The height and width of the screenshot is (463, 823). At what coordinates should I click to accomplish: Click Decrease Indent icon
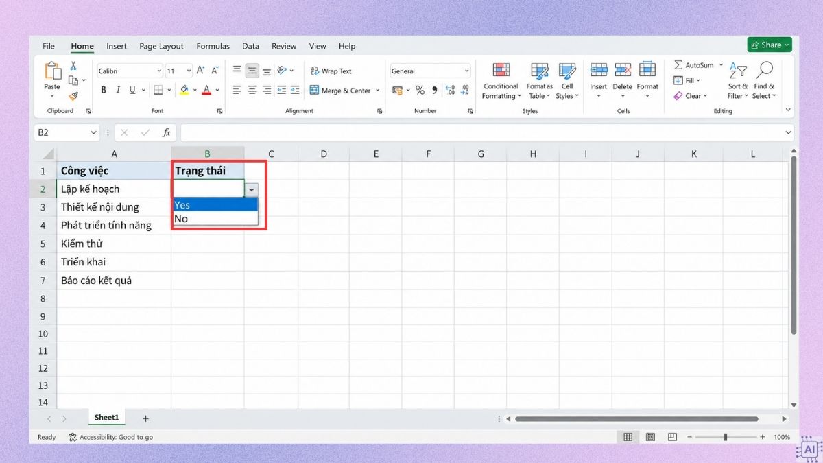pos(281,90)
